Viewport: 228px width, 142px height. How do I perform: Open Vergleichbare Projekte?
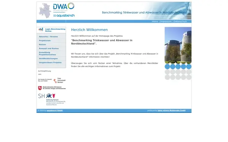50,62
